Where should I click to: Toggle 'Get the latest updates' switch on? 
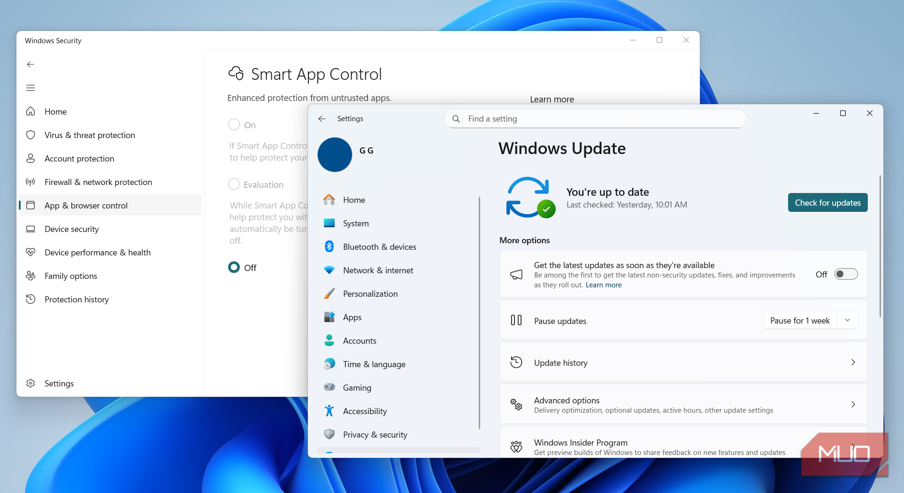point(846,274)
